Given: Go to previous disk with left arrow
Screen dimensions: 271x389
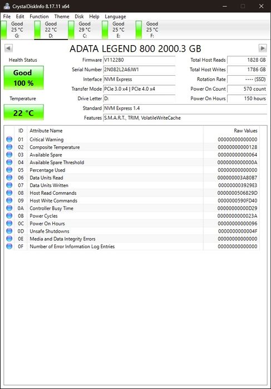Looking at the screenshot, I should tap(8, 48).
